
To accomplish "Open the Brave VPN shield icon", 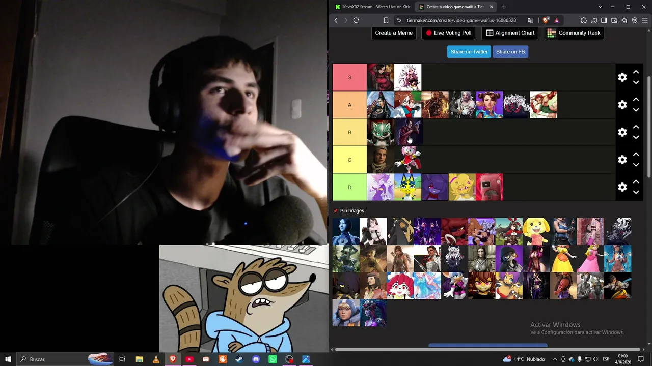I will [635, 20].
